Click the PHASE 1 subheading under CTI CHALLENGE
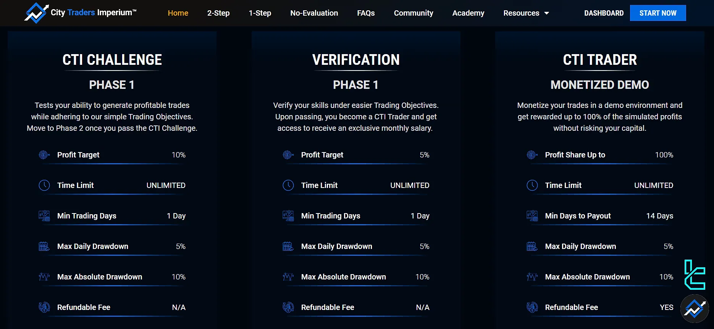This screenshot has width=714, height=329. pos(112,85)
